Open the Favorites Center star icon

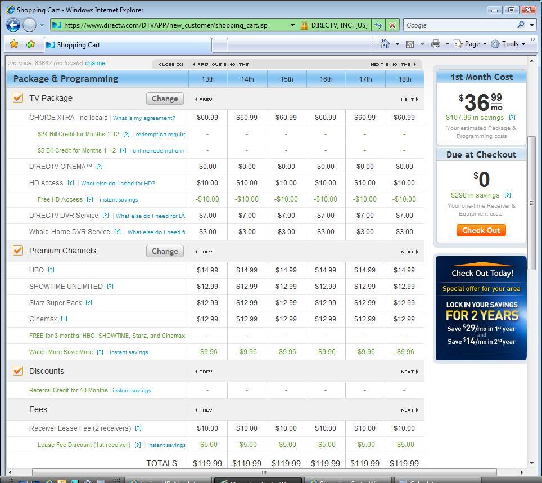pyautogui.click(x=14, y=44)
